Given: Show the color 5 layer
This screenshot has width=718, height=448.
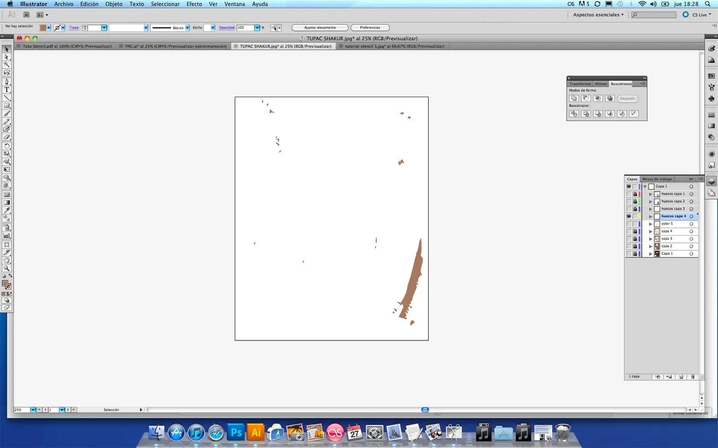Looking at the screenshot, I should click(629, 224).
